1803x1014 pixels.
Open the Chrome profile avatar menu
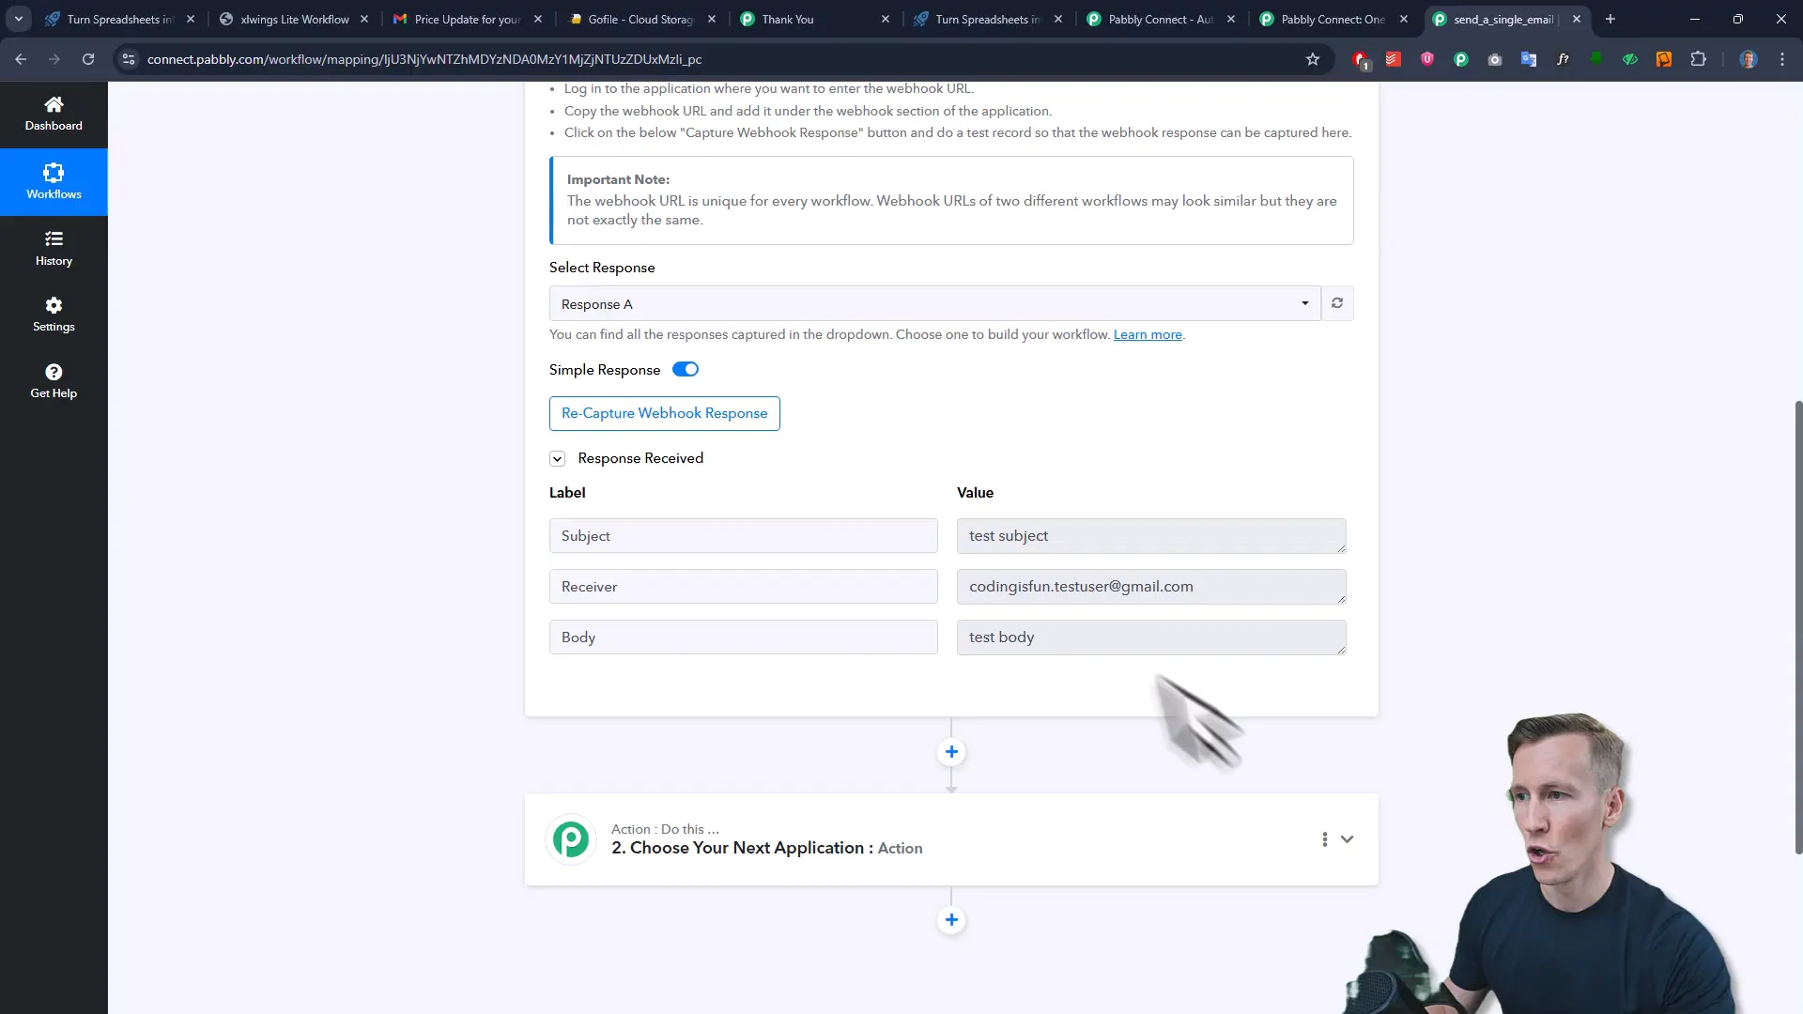[x=1749, y=58]
